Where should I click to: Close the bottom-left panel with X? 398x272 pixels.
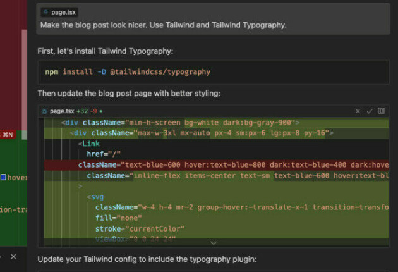click(x=13, y=256)
